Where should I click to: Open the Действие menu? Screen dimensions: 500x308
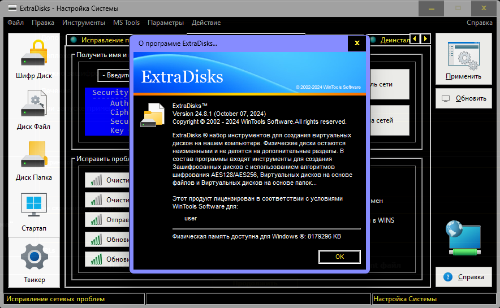click(206, 23)
